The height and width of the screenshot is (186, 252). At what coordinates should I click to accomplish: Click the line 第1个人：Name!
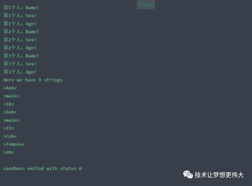tap(21, 8)
